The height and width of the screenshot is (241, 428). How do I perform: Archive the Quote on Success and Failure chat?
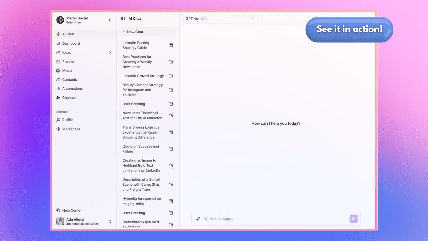pos(171,149)
